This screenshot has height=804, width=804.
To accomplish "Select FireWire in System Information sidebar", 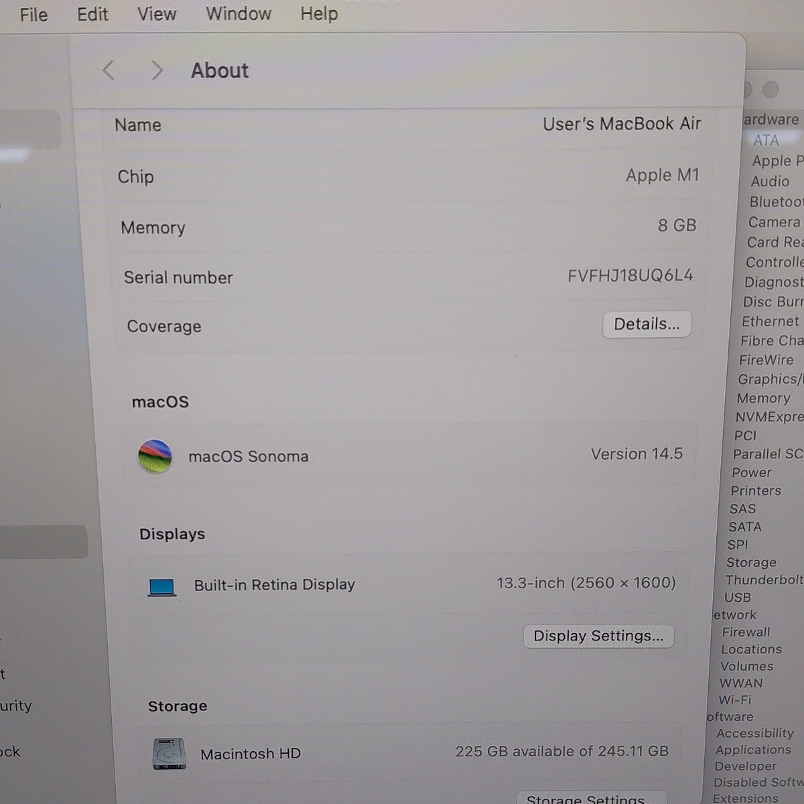I will (x=766, y=360).
